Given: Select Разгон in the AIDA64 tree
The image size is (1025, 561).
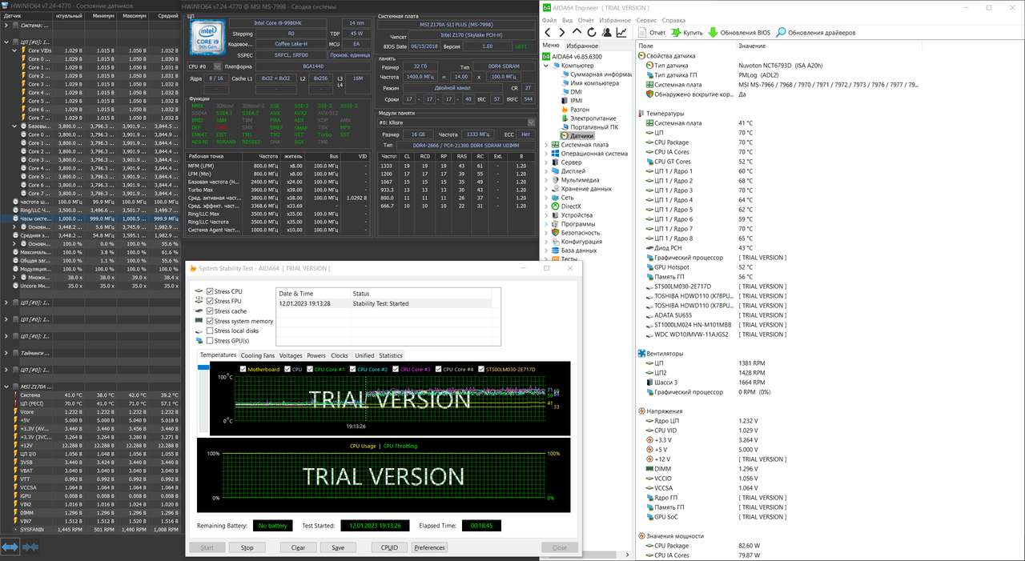Looking at the screenshot, I should point(575,110).
